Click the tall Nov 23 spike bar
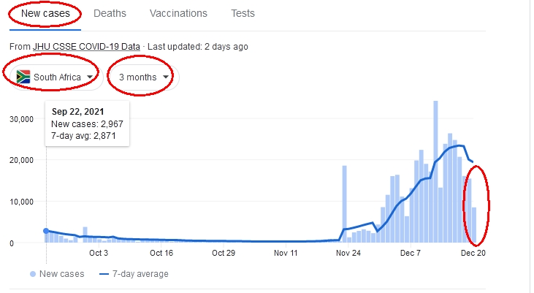Screen dimensions: 534x293 (x=344, y=204)
